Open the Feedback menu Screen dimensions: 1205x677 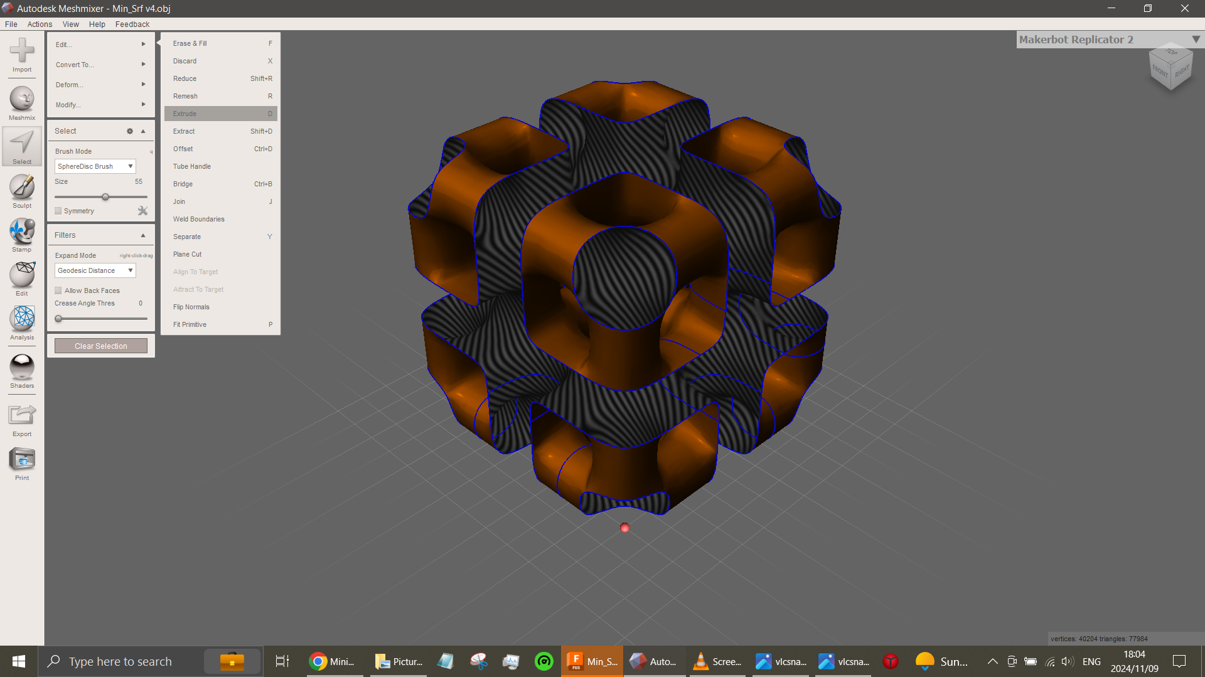(x=132, y=24)
